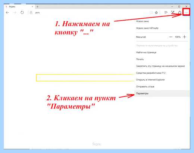Maximize the browser window
Image resolution: width=194 pixels, height=153 pixels.
[179, 6]
